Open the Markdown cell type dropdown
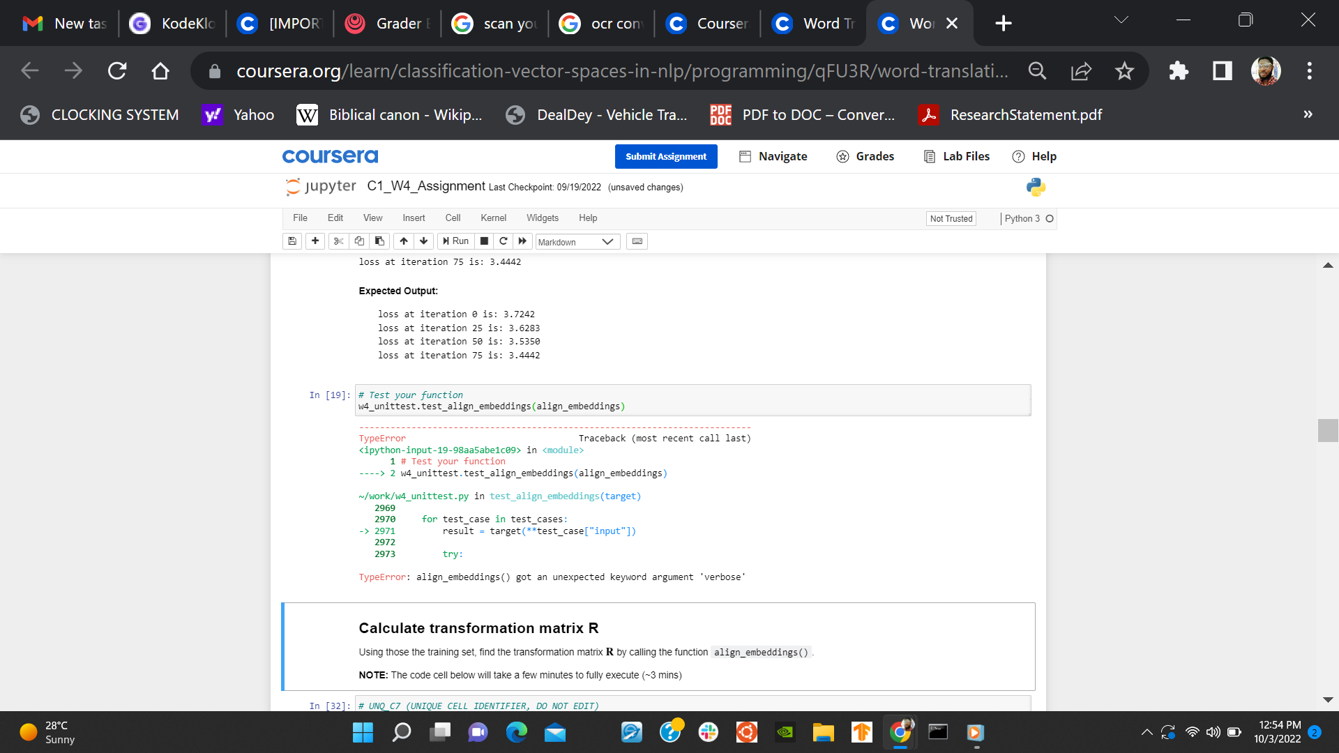Screen dimensions: 1339x753 pos(577,242)
